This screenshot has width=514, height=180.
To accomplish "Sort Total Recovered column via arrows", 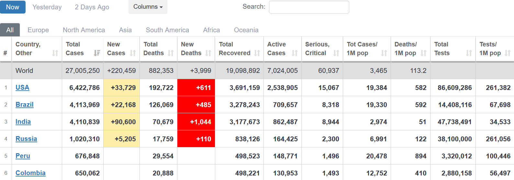I will tap(257, 53).
